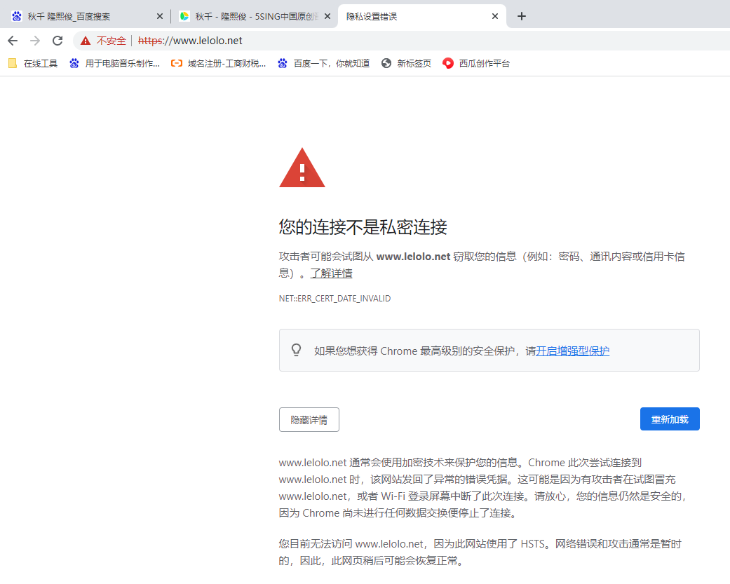Close the 隐私设置错误 tab

[495, 16]
